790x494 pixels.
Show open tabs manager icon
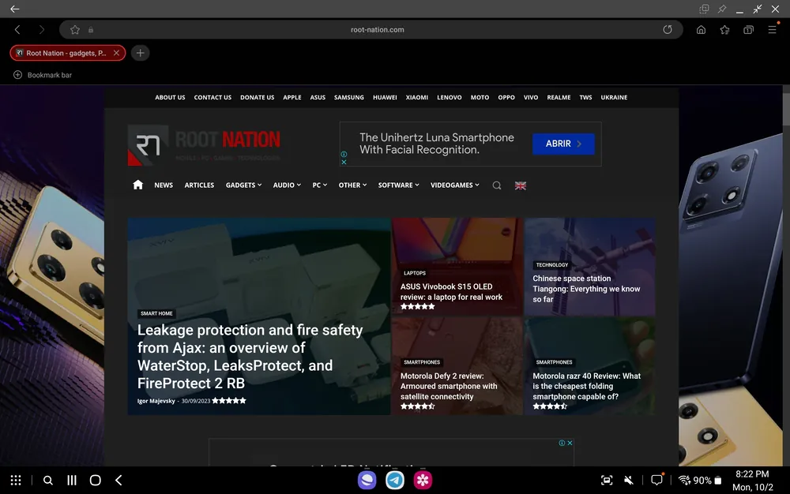(x=749, y=30)
